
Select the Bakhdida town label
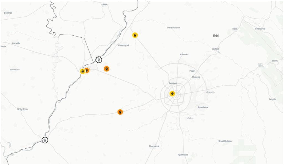point(15,69)
